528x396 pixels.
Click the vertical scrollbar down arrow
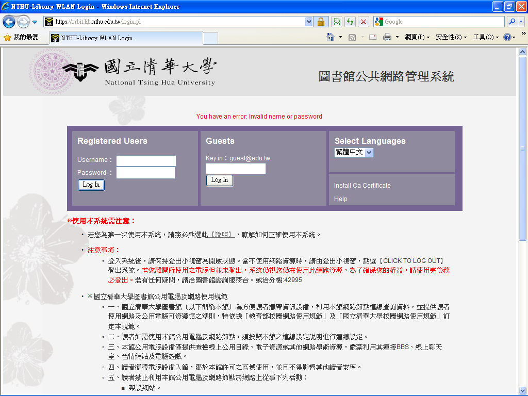(x=522, y=390)
